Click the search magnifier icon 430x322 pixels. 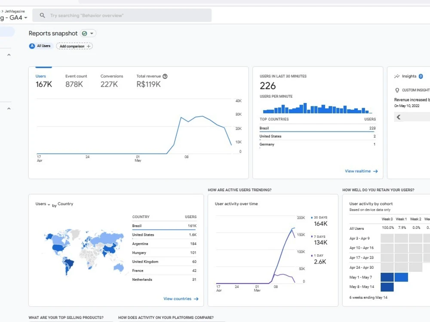point(42,15)
